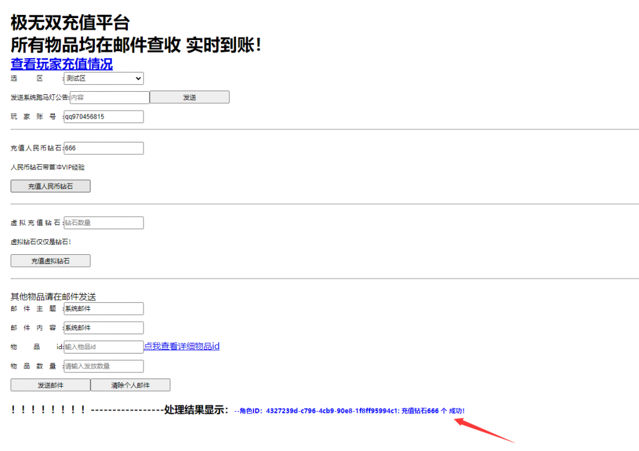The height and width of the screenshot is (451, 639).
Task: Click the 请输入发放数量 quantity input
Action: point(103,366)
